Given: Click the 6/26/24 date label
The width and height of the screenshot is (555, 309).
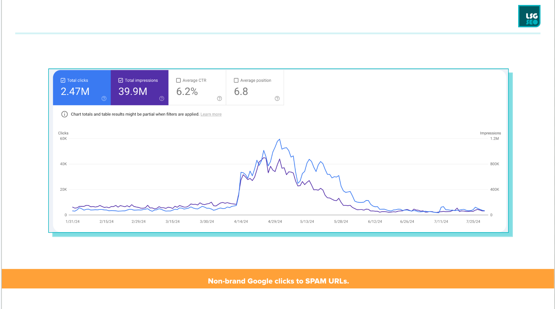Looking at the screenshot, I should pos(407,221).
